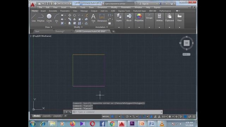Switch to the Manage ribbon tab
This screenshot has width=226, height=127.
point(84,11)
